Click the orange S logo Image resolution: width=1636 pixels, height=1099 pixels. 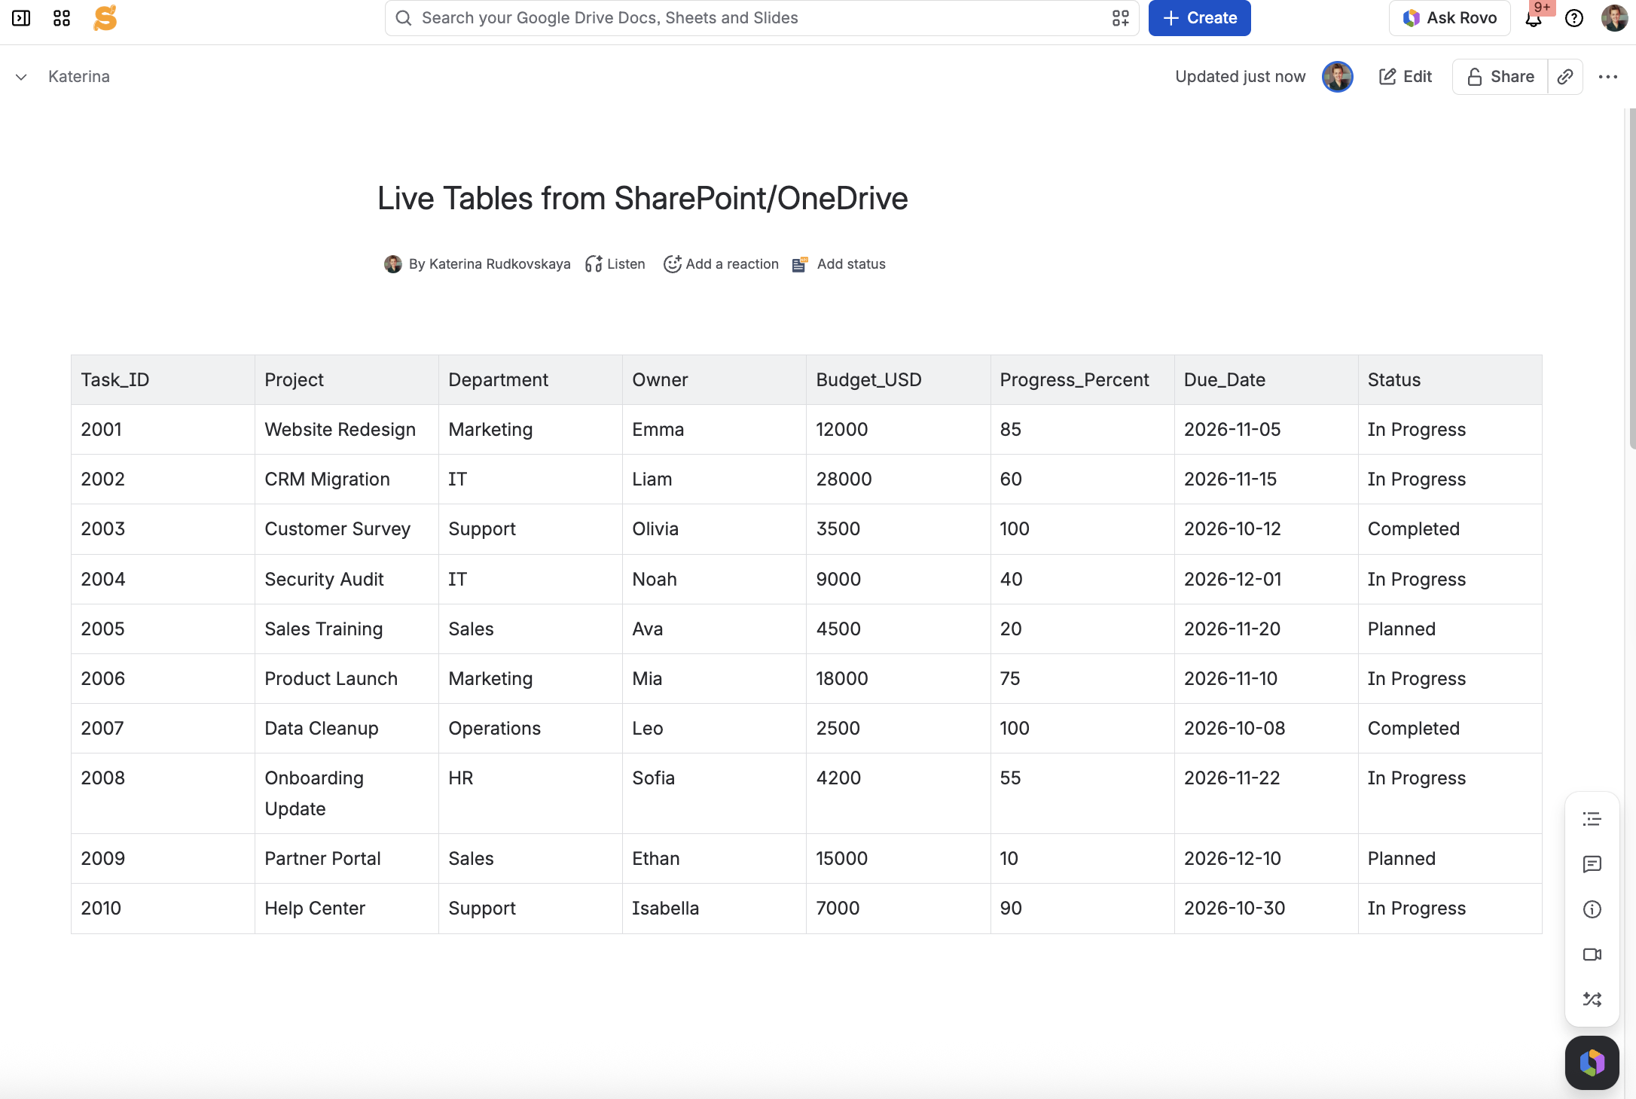click(105, 18)
